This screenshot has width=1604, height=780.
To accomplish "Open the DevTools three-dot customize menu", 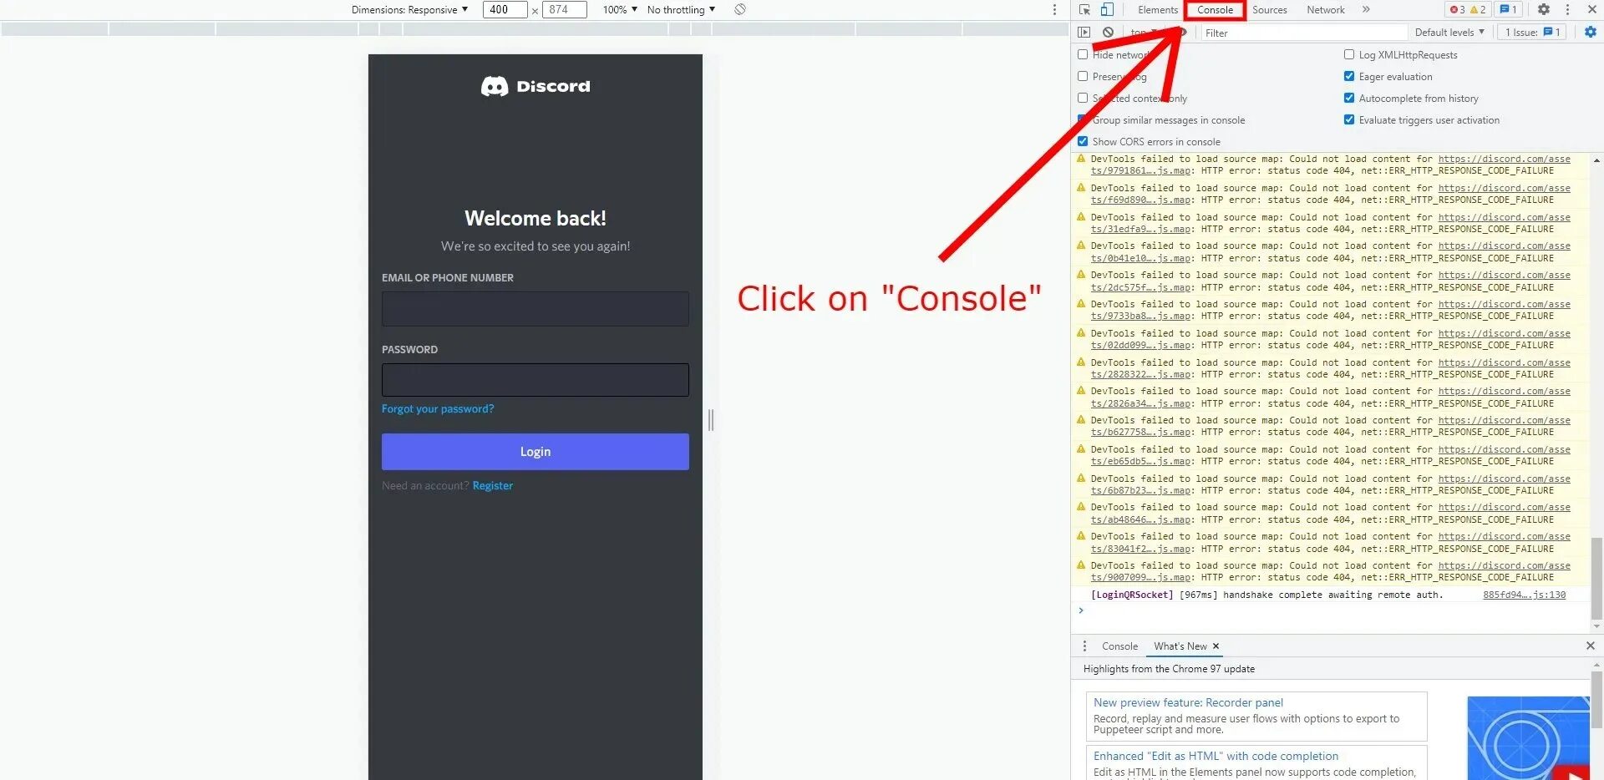I will [x=1567, y=10].
